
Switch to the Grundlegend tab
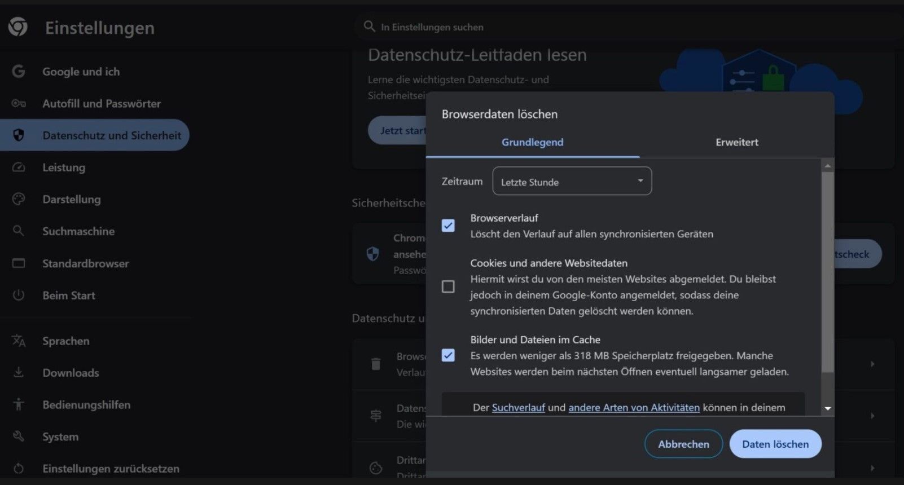533,142
